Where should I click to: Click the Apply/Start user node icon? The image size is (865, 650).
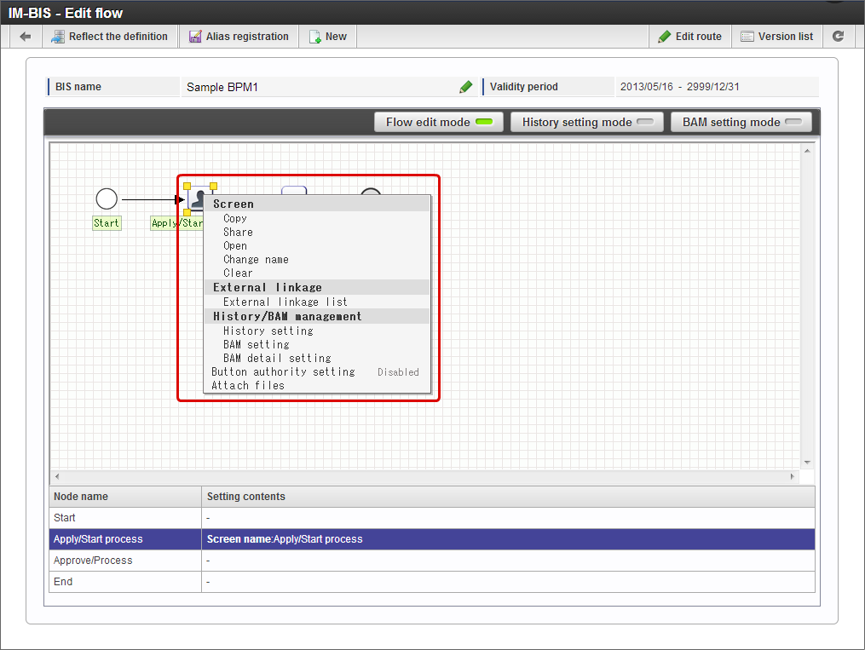point(196,199)
